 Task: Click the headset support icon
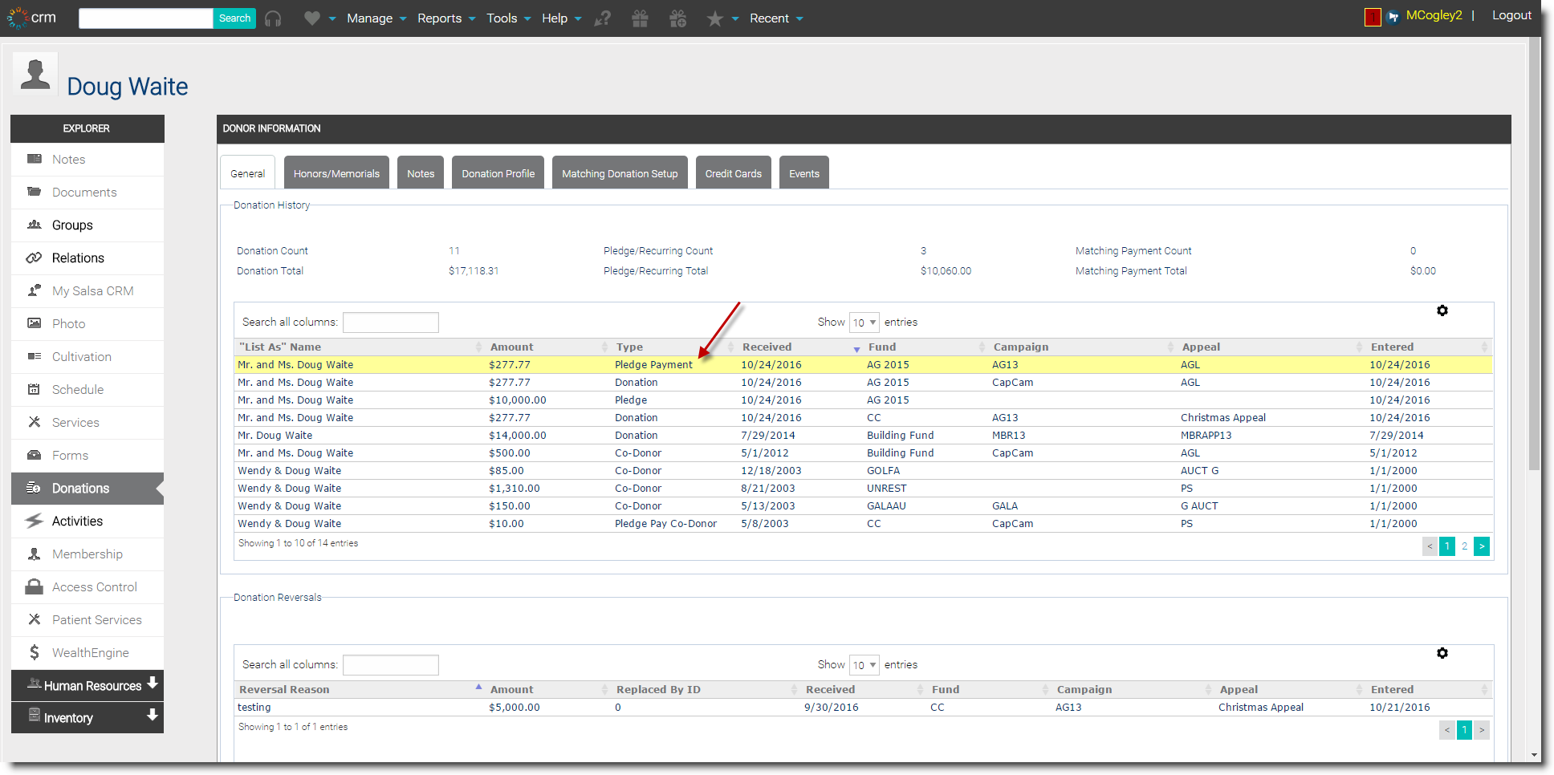click(x=273, y=18)
